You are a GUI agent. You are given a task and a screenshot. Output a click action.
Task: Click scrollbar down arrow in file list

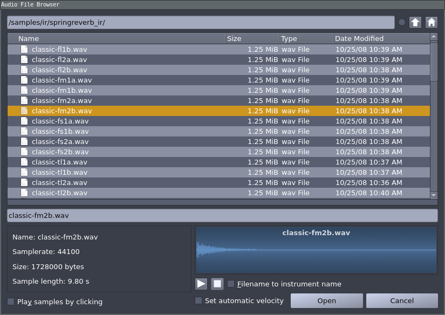coord(434,195)
